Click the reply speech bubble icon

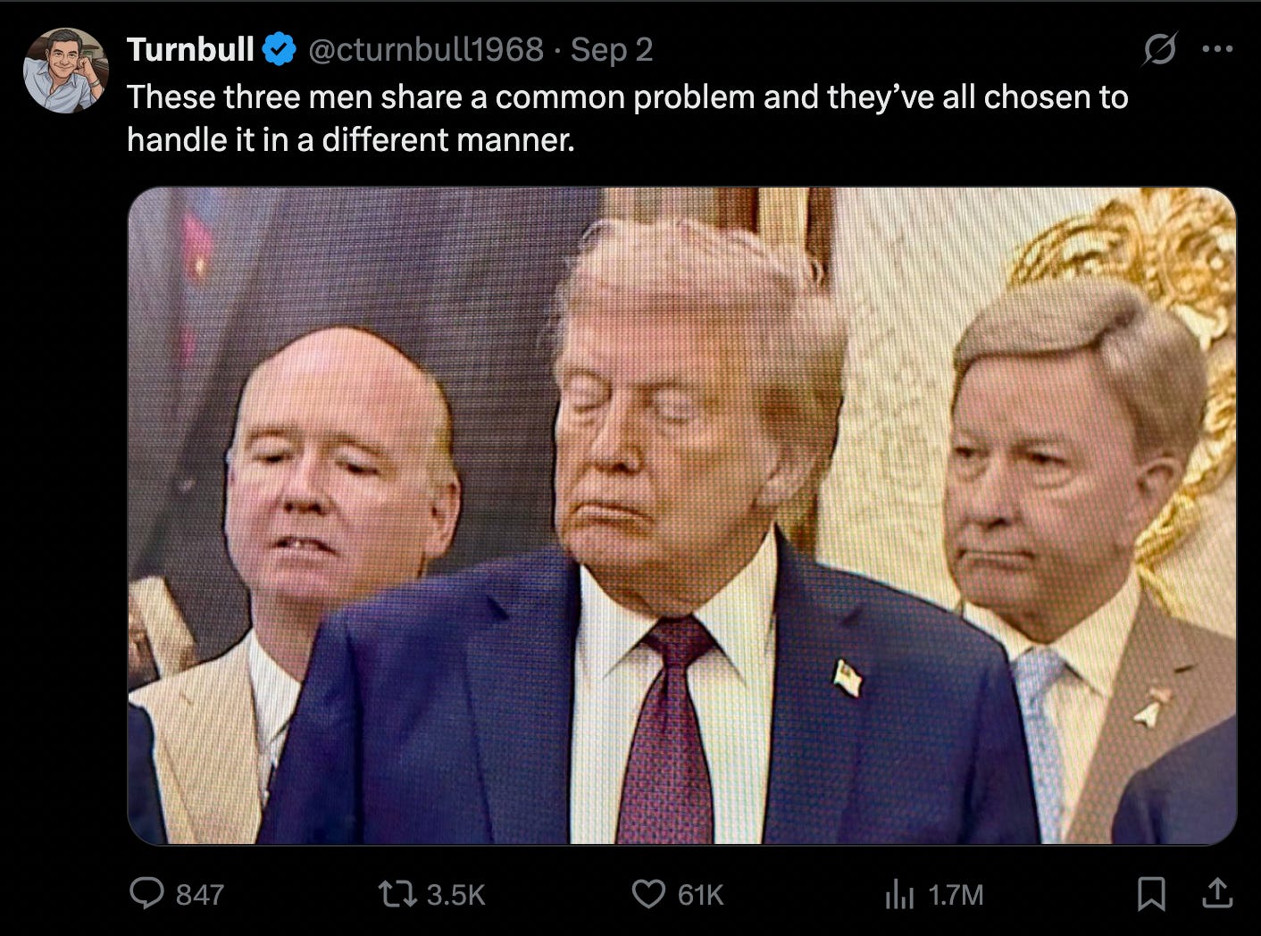click(x=146, y=893)
